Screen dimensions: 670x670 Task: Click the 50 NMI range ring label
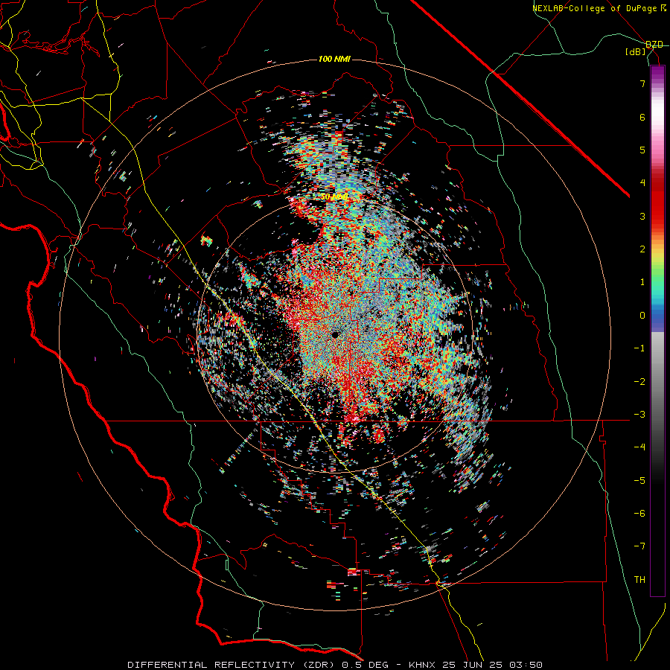pyautogui.click(x=334, y=197)
